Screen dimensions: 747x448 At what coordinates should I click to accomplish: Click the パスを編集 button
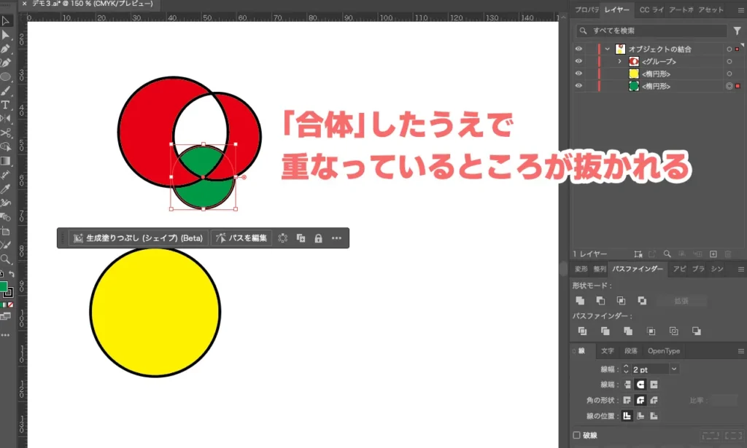[x=241, y=237]
